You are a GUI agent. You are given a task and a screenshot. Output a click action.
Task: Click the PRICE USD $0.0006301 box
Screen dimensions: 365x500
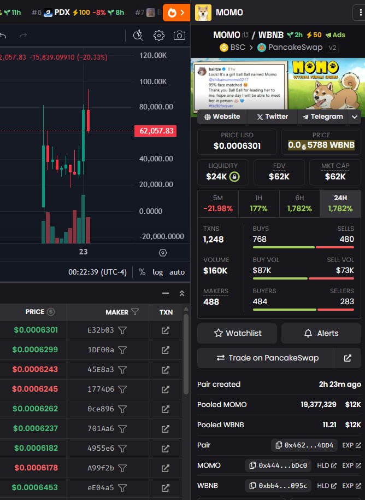pos(237,142)
